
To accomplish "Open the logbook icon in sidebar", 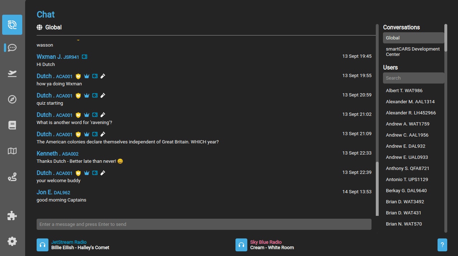I will coord(12,125).
